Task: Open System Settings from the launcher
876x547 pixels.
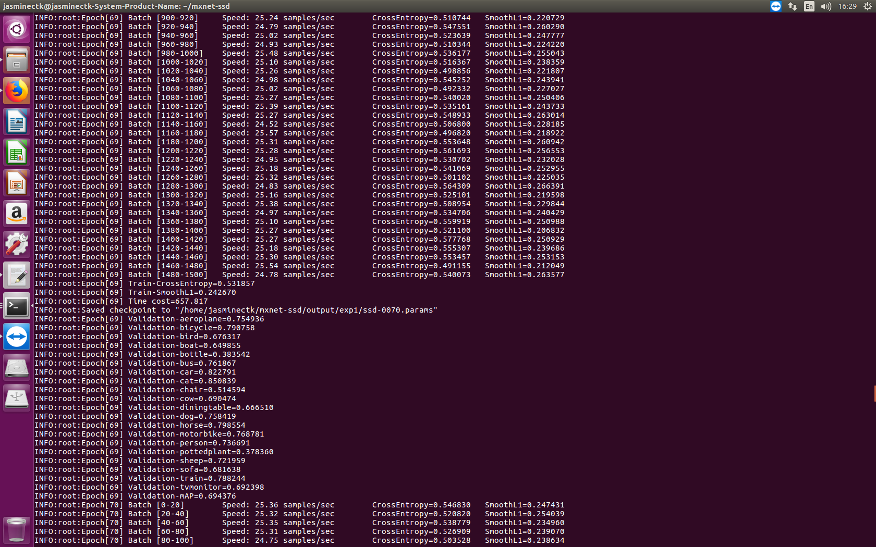Action: click(x=17, y=244)
